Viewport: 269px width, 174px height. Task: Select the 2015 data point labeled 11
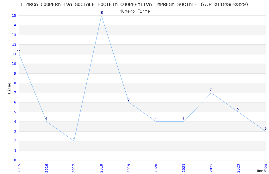[x=19, y=54]
